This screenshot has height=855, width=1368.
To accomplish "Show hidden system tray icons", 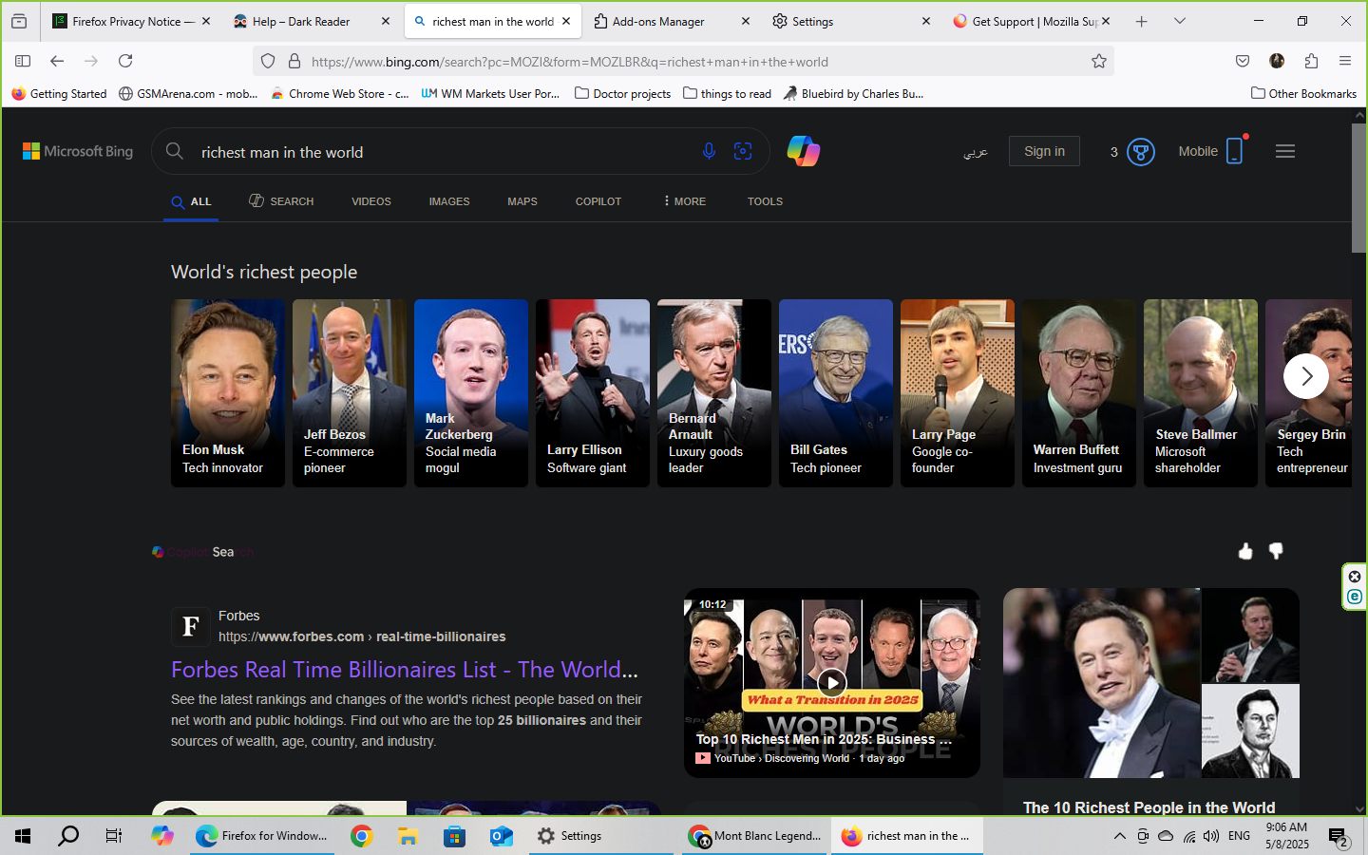I will coord(1119,836).
